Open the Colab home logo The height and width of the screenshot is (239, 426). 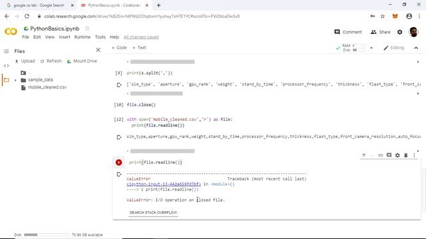click(x=11, y=32)
